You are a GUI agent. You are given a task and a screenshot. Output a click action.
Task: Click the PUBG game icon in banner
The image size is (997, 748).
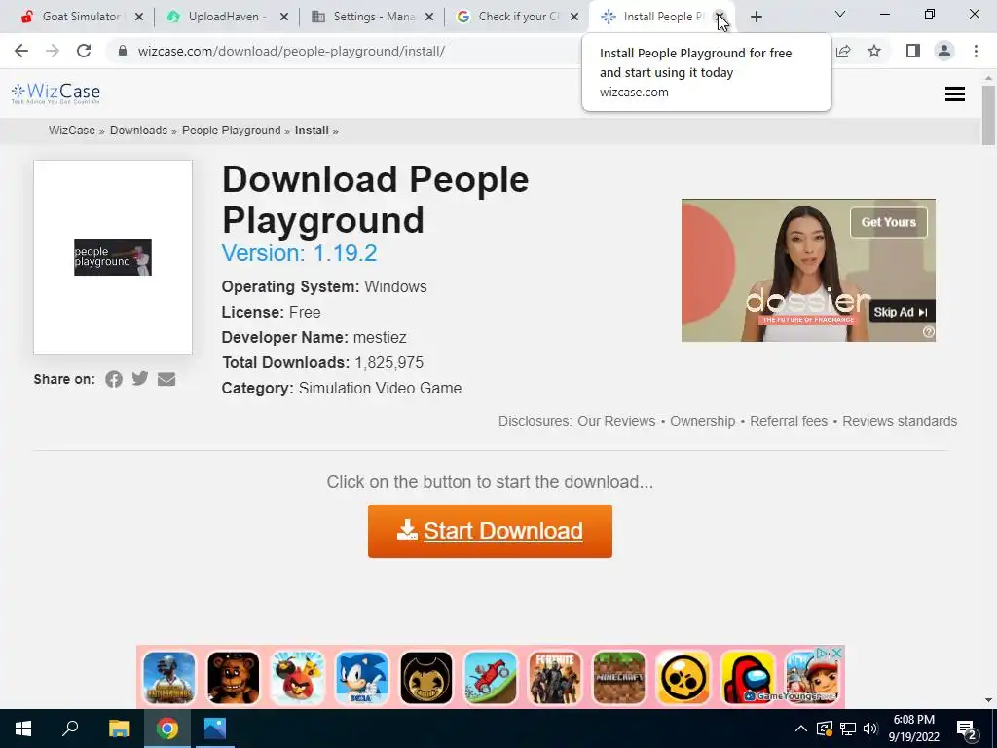pyautogui.click(x=169, y=678)
